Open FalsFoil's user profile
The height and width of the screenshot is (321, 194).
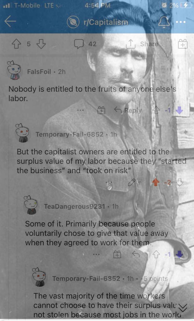[x=39, y=71]
